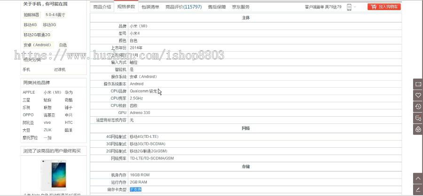Open the 努比亚 brand link
This screenshot has height=196, width=423.
(28, 122)
